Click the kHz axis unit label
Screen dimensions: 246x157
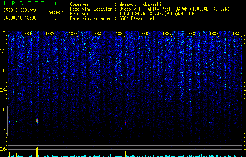click(x=4, y=32)
